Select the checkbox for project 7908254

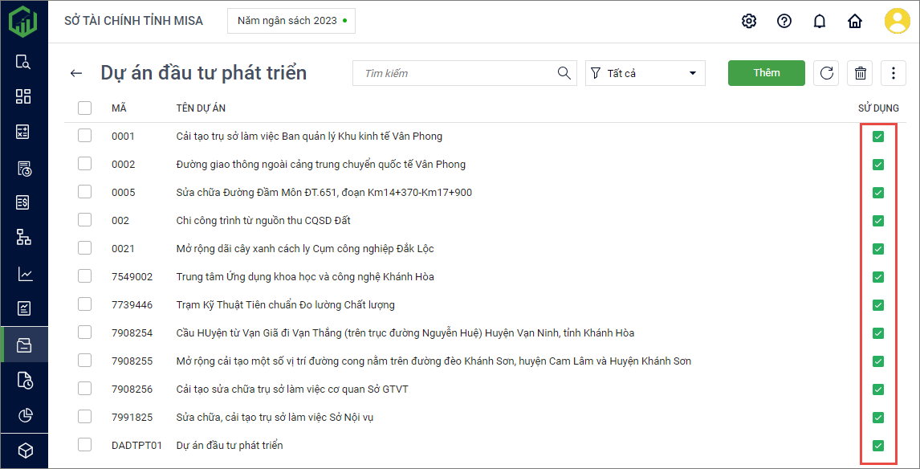pyautogui.click(x=85, y=332)
